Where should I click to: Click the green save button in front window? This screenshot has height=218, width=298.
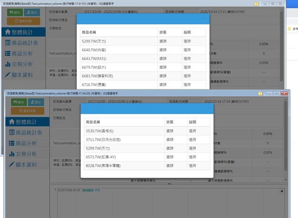click(x=19, y=102)
